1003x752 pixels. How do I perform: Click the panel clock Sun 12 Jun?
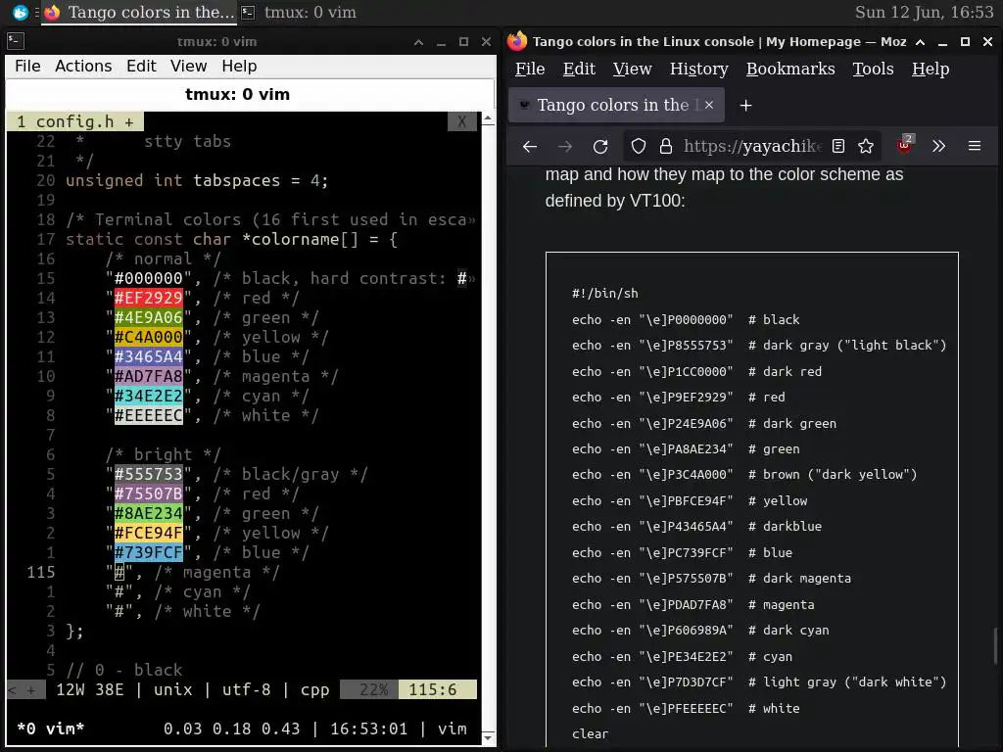click(925, 12)
